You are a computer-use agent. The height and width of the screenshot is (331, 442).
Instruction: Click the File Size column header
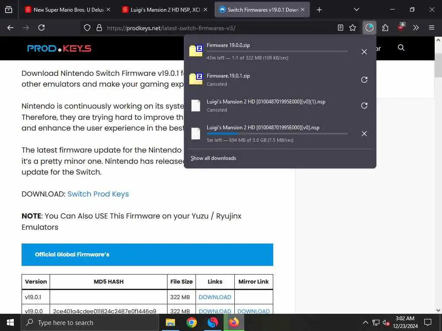click(x=182, y=282)
